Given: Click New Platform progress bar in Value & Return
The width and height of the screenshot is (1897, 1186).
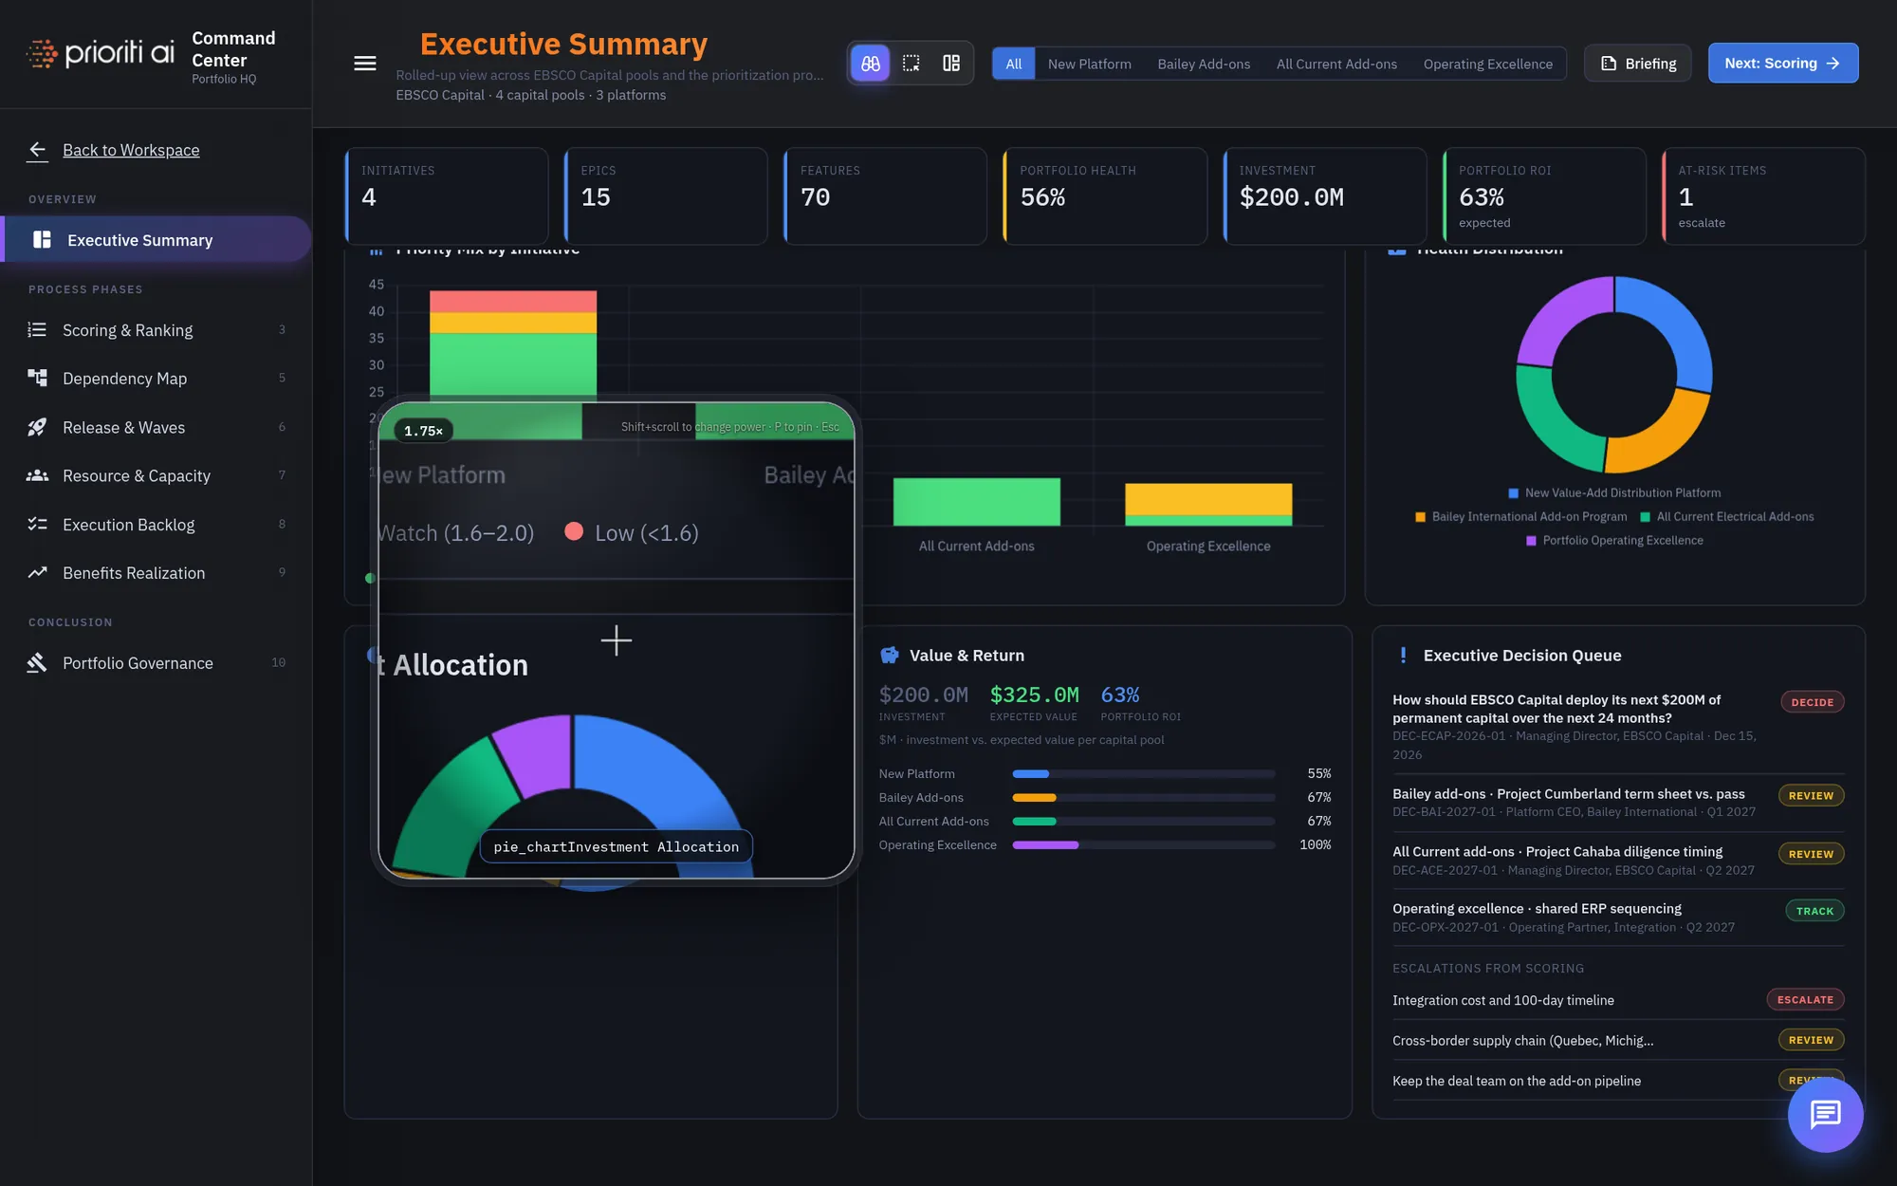Looking at the screenshot, I should click(x=1143, y=774).
